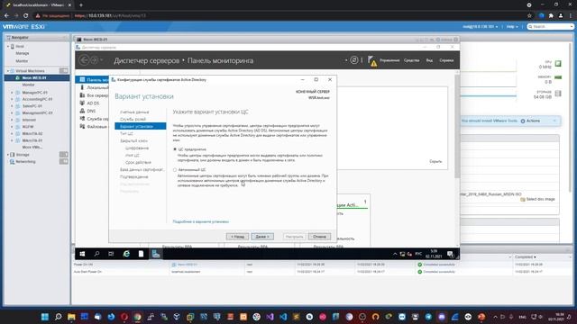Screen dimensions: 577x324
Task: Click the ESXi Search field
Action: (x=551, y=27)
